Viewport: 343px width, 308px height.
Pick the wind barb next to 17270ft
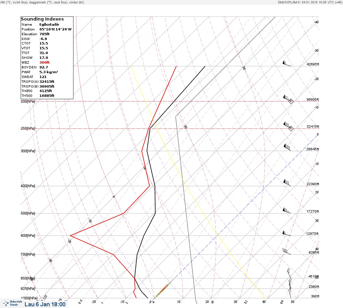point(287,210)
